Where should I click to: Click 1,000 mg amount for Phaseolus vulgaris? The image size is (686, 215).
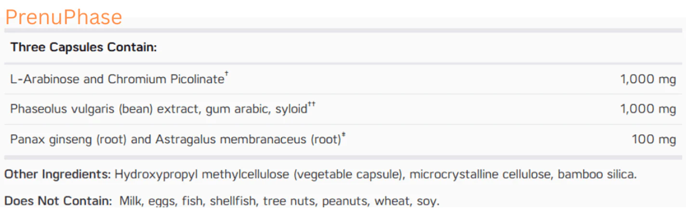point(648,110)
